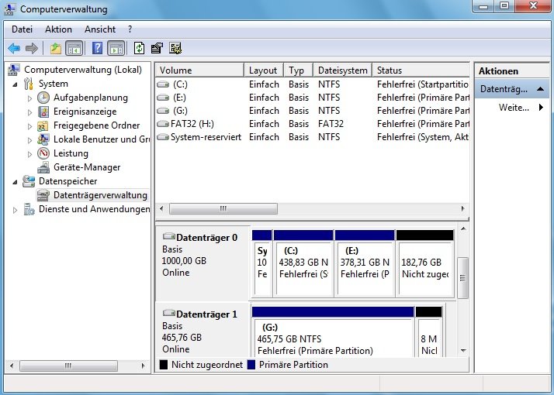Open Help via blue question mark icon
The height and width of the screenshot is (395, 554).
97,48
